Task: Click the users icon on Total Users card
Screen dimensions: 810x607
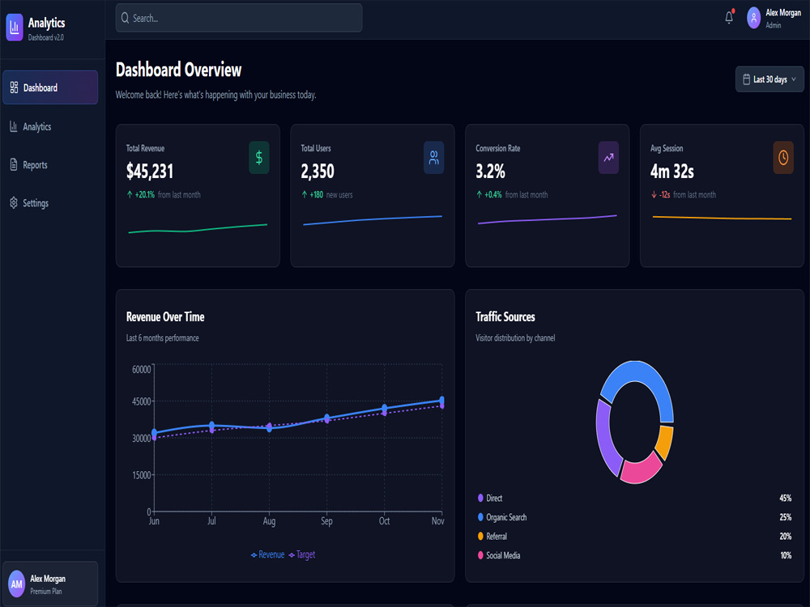Action: [x=434, y=158]
